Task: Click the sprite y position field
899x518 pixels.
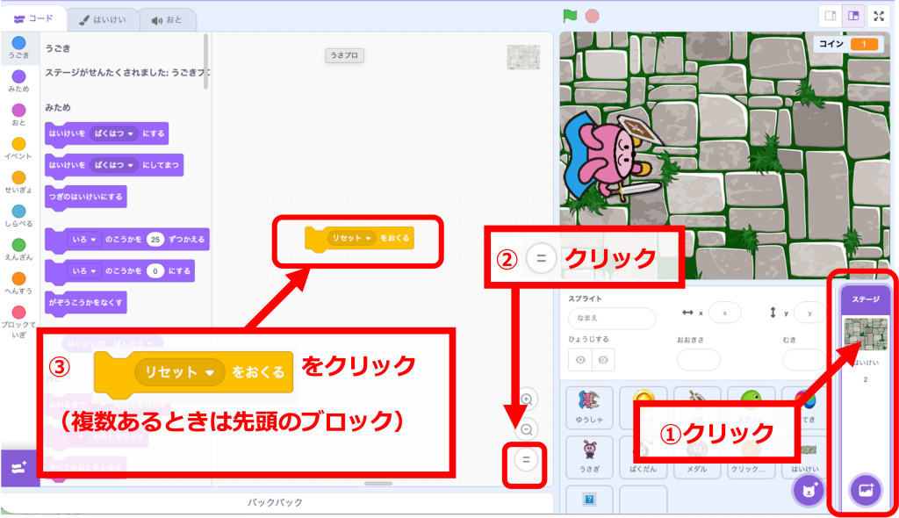Action: click(x=809, y=313)
